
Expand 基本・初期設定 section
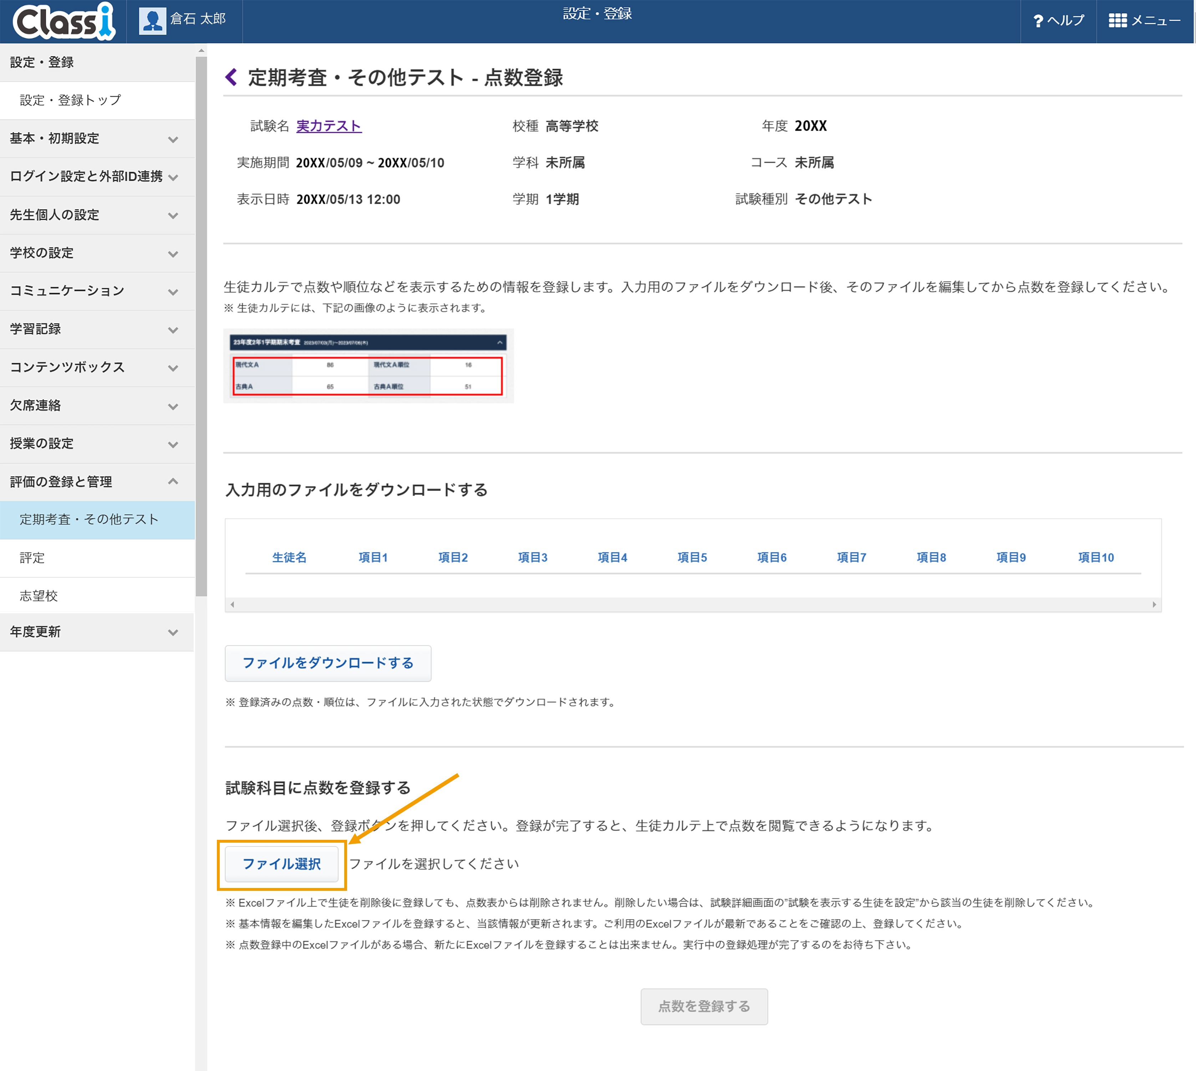pos(97,139)
